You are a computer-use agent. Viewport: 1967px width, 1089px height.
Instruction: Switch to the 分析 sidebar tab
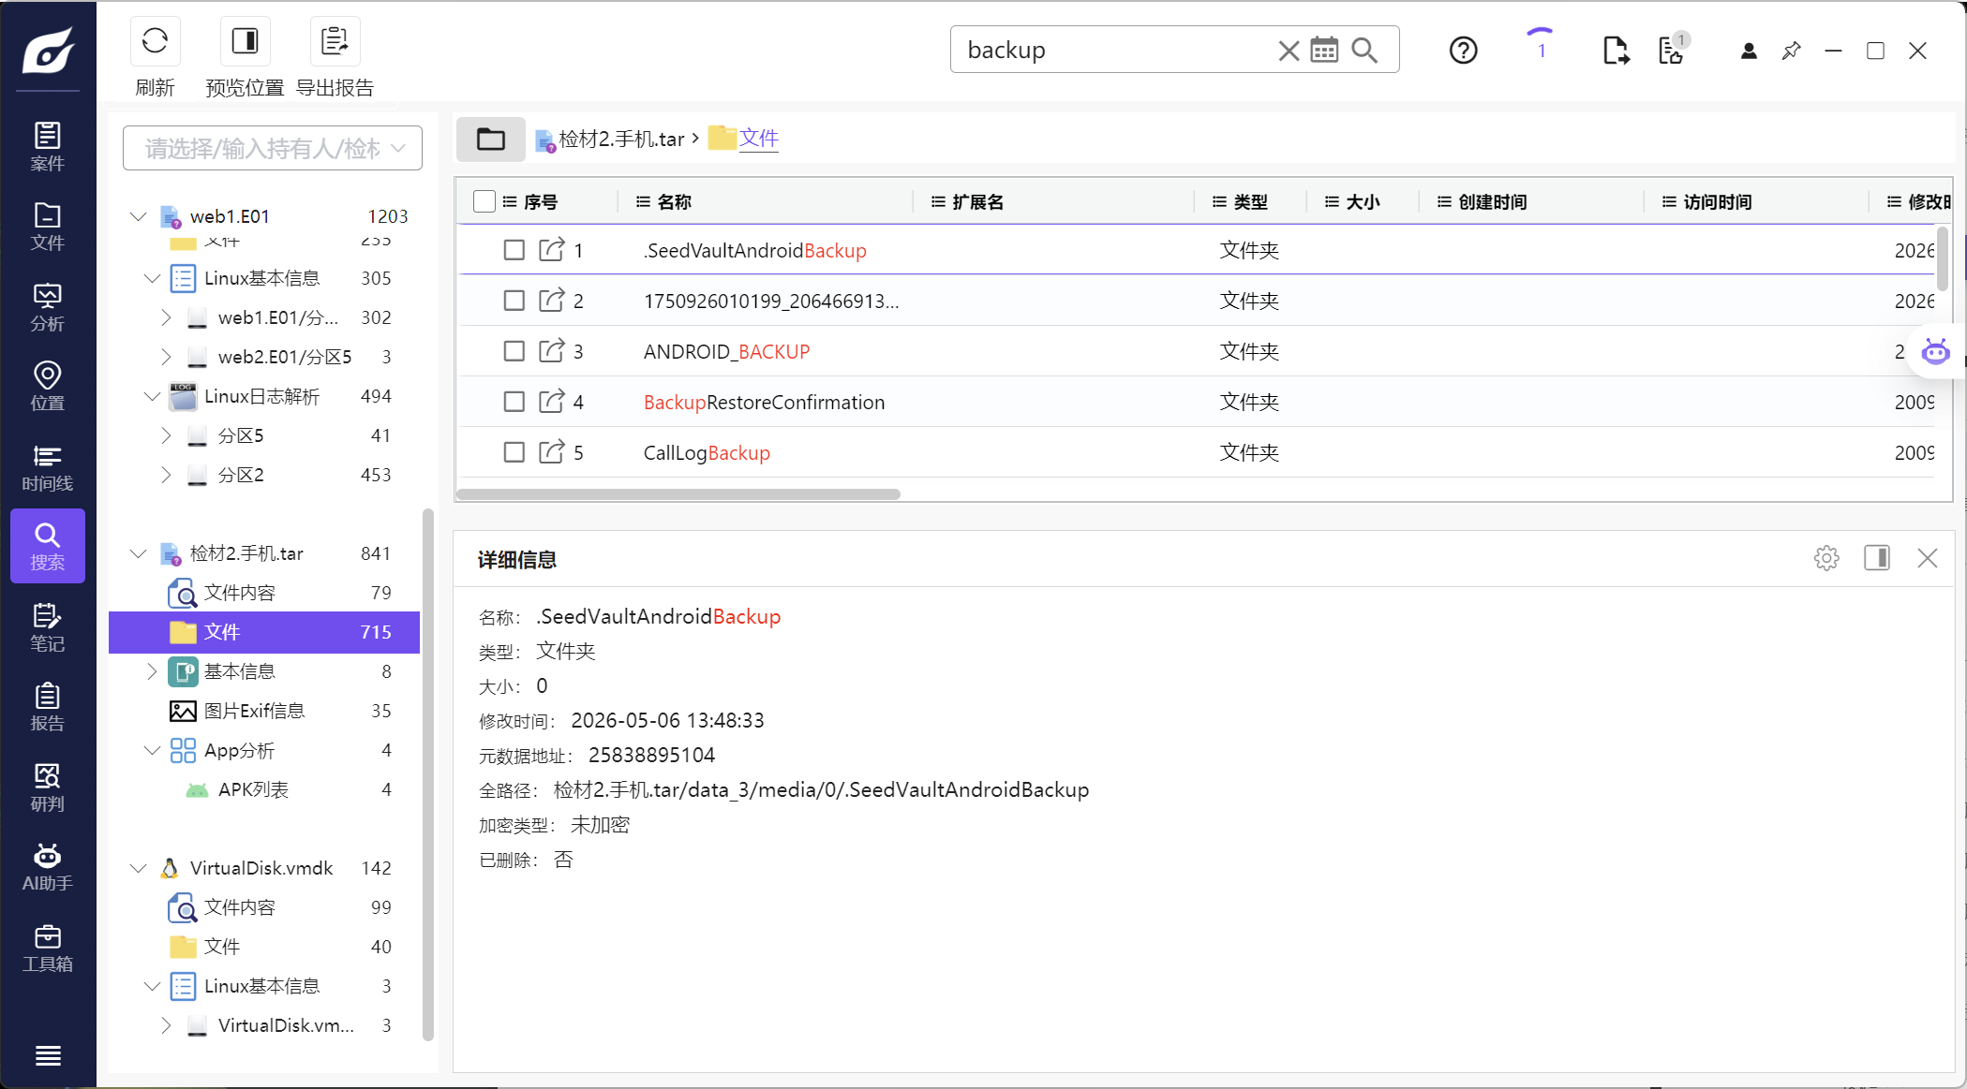click(48, 308)
